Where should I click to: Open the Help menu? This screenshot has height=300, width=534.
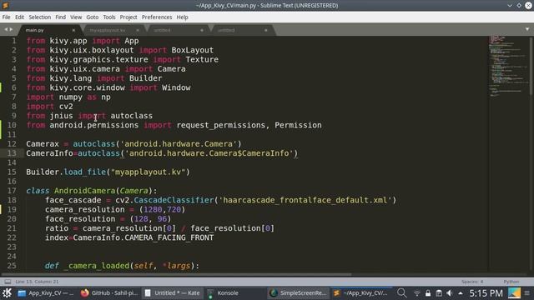tap(182, 17)
